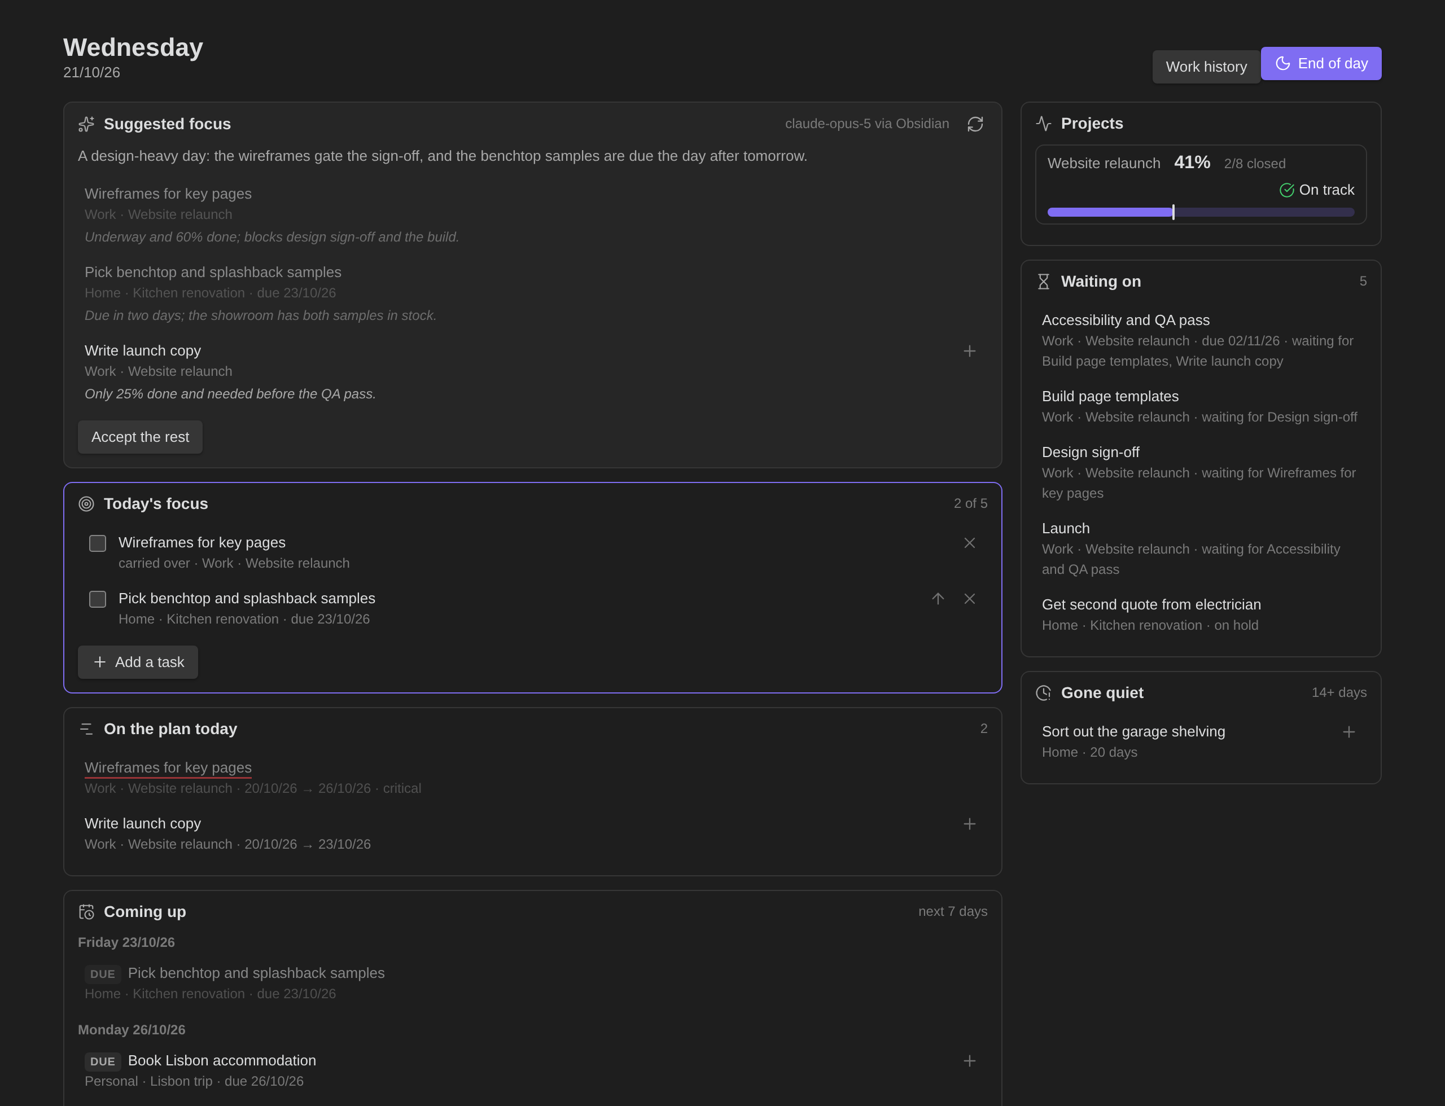The image size is (1445, 1106).
Task: Click the Wednesday page heading
Action: (133, 47)
